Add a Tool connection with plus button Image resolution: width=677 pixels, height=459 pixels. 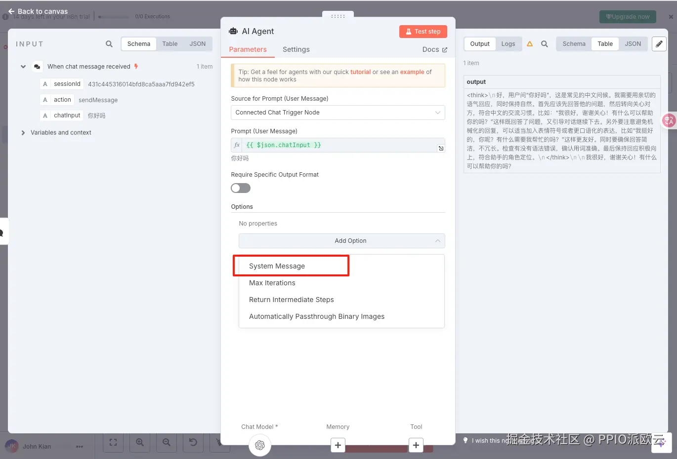point(416,445)
